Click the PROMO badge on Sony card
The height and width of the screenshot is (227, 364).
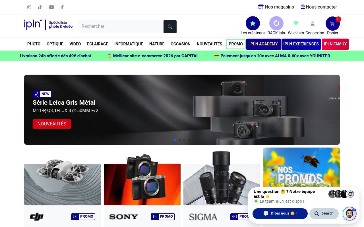pos(163,217)
